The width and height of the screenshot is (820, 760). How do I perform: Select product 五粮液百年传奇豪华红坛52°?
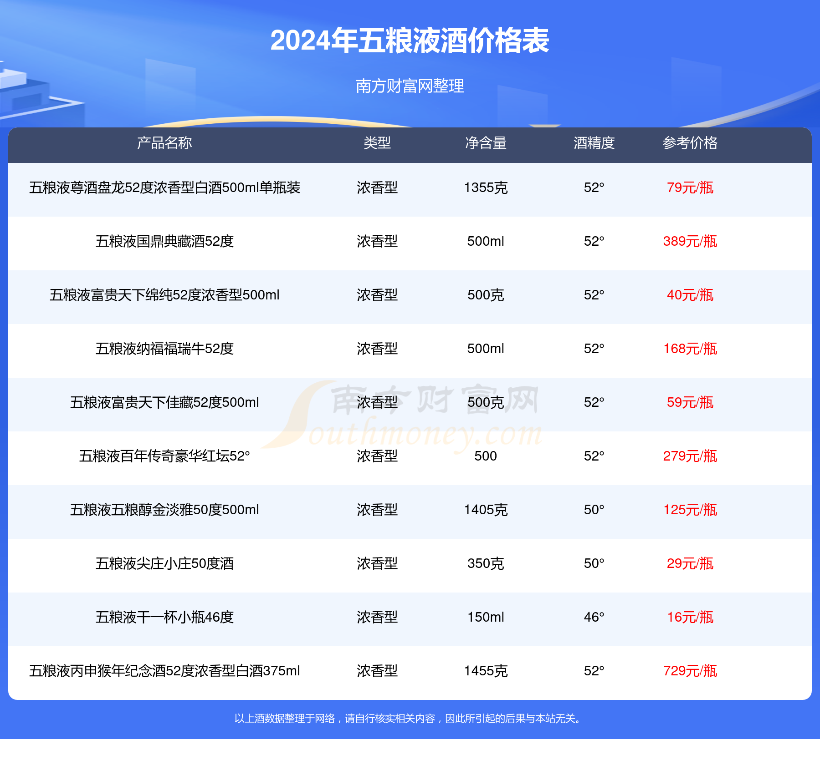164,456
